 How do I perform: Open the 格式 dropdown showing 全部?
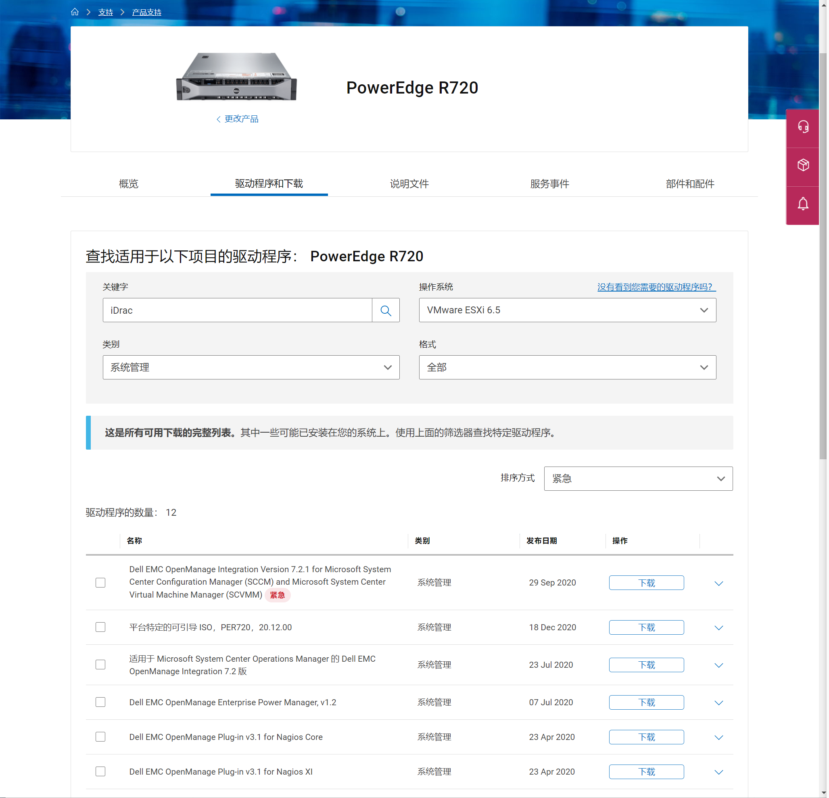click(x=567, y=367)
